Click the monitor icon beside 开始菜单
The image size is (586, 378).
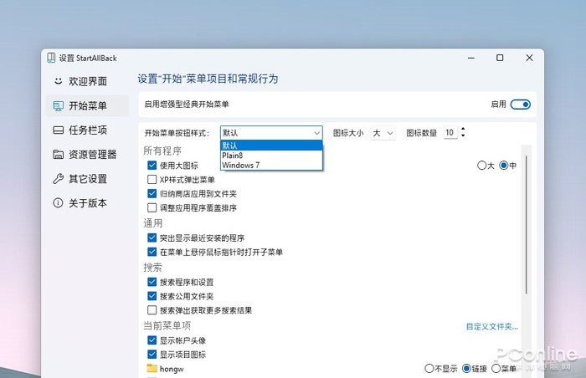58,106
